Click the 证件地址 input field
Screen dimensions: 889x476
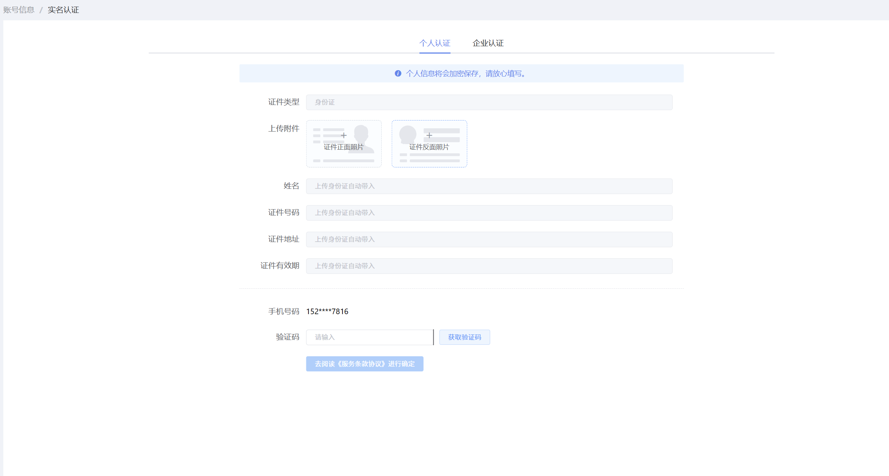[x=489, y=239]
